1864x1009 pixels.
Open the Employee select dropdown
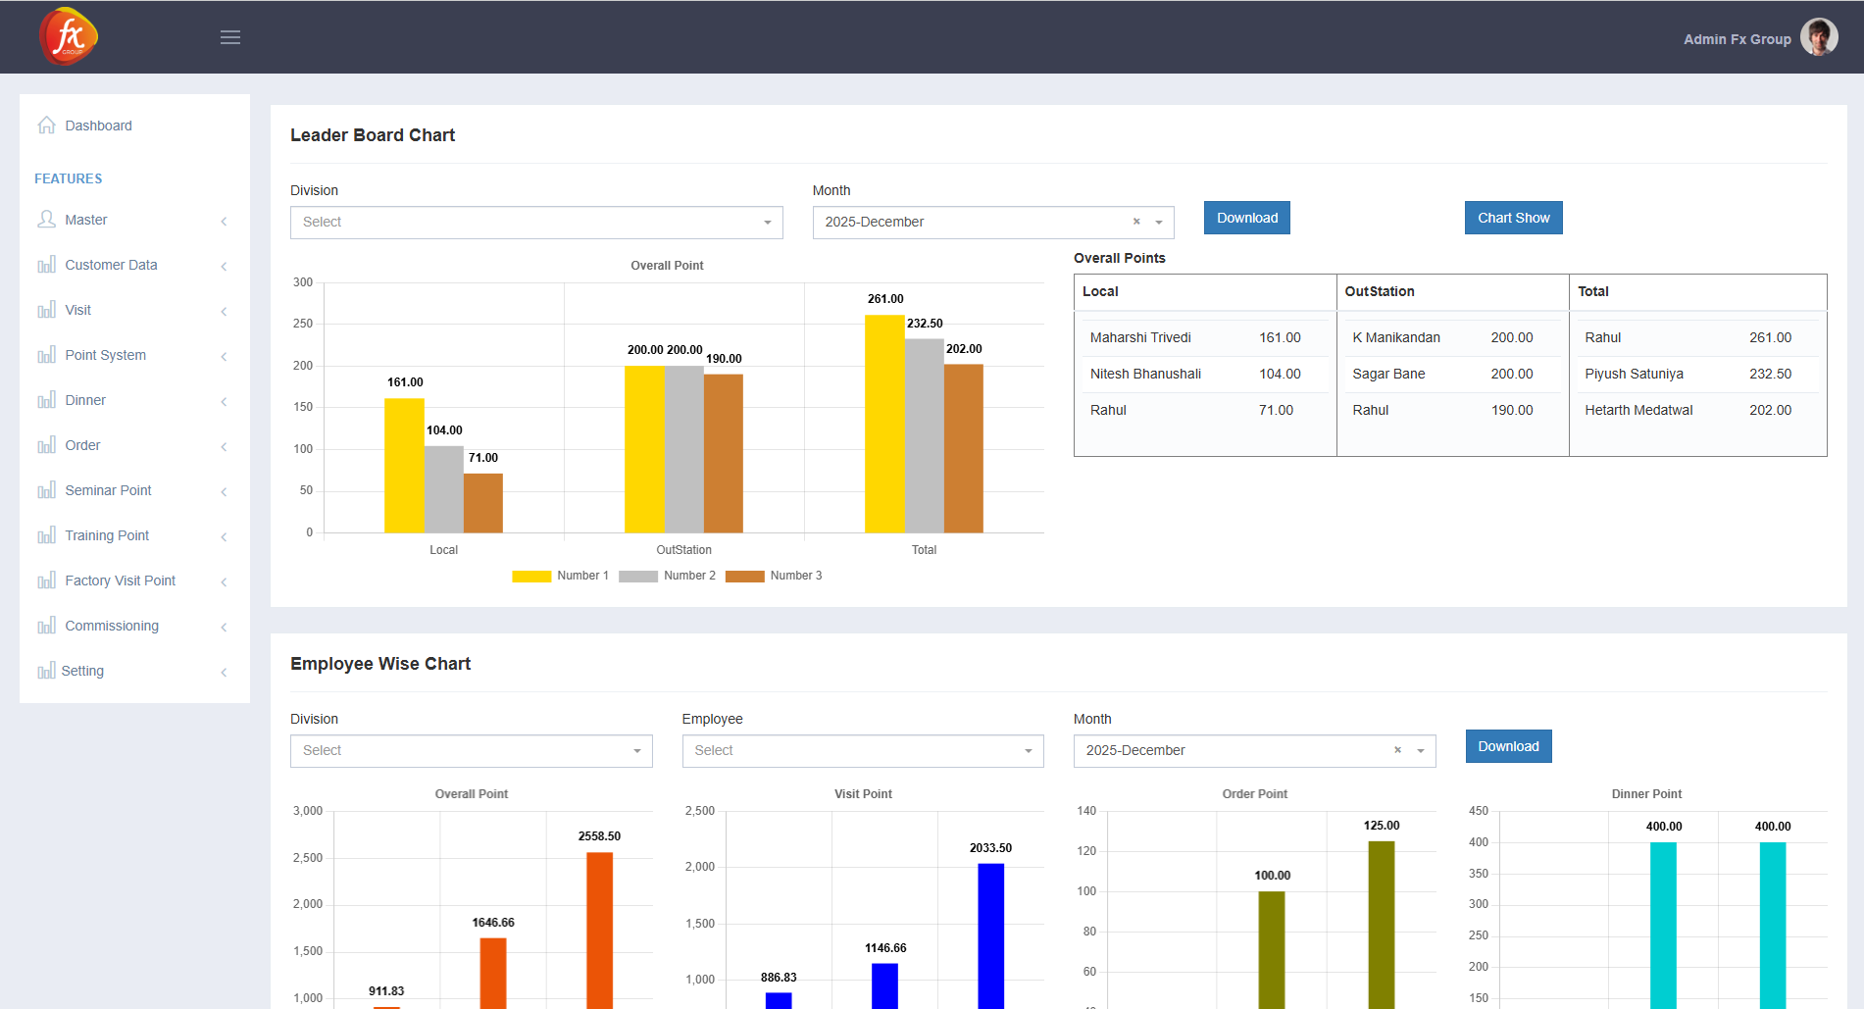(x=862, y=751)
